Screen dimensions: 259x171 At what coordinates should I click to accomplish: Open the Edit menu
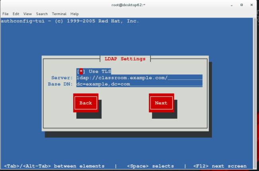[16, 14]
